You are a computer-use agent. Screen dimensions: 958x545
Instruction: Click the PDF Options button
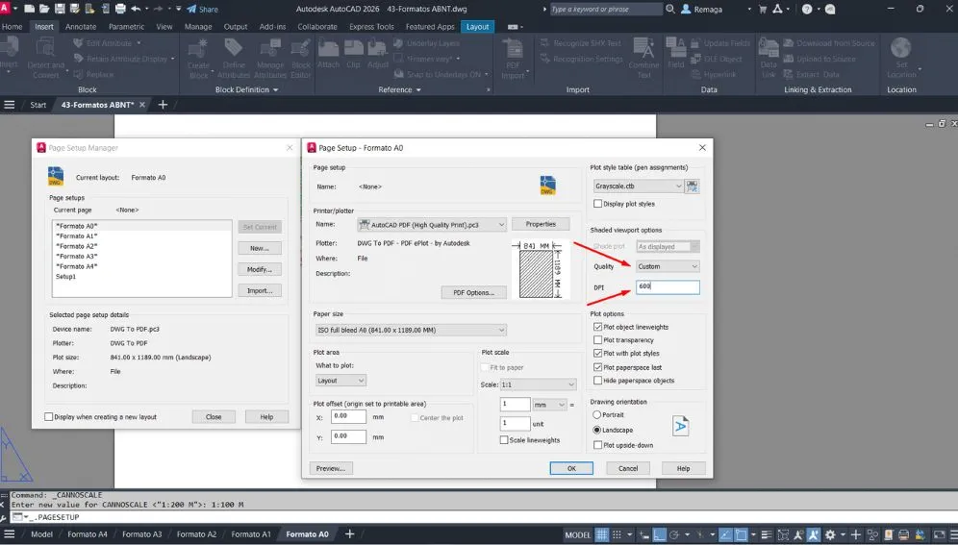[473, 293]
